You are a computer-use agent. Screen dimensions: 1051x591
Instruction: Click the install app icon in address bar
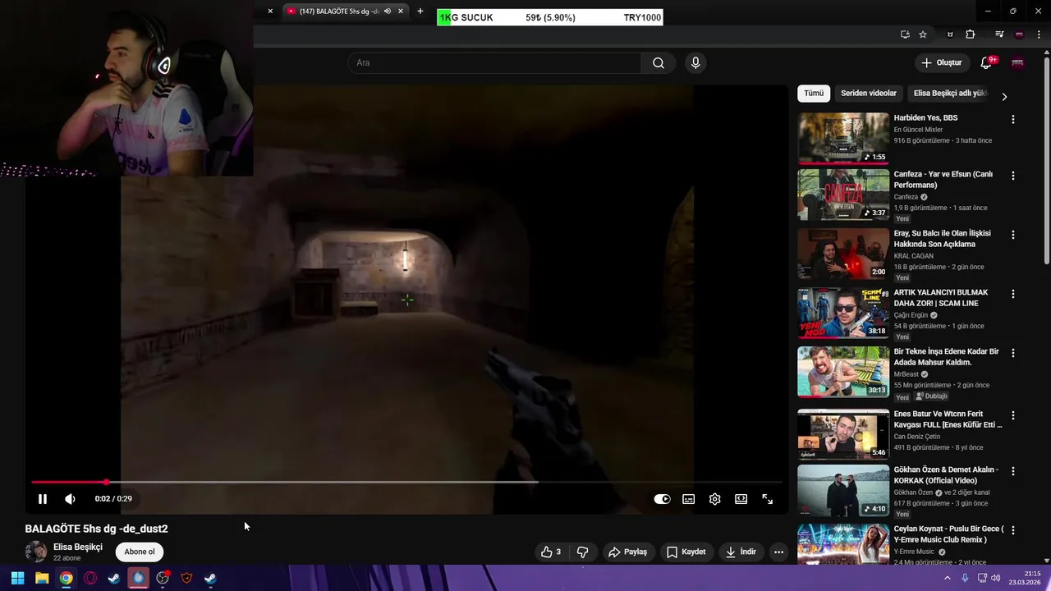(x=905, y=34)
